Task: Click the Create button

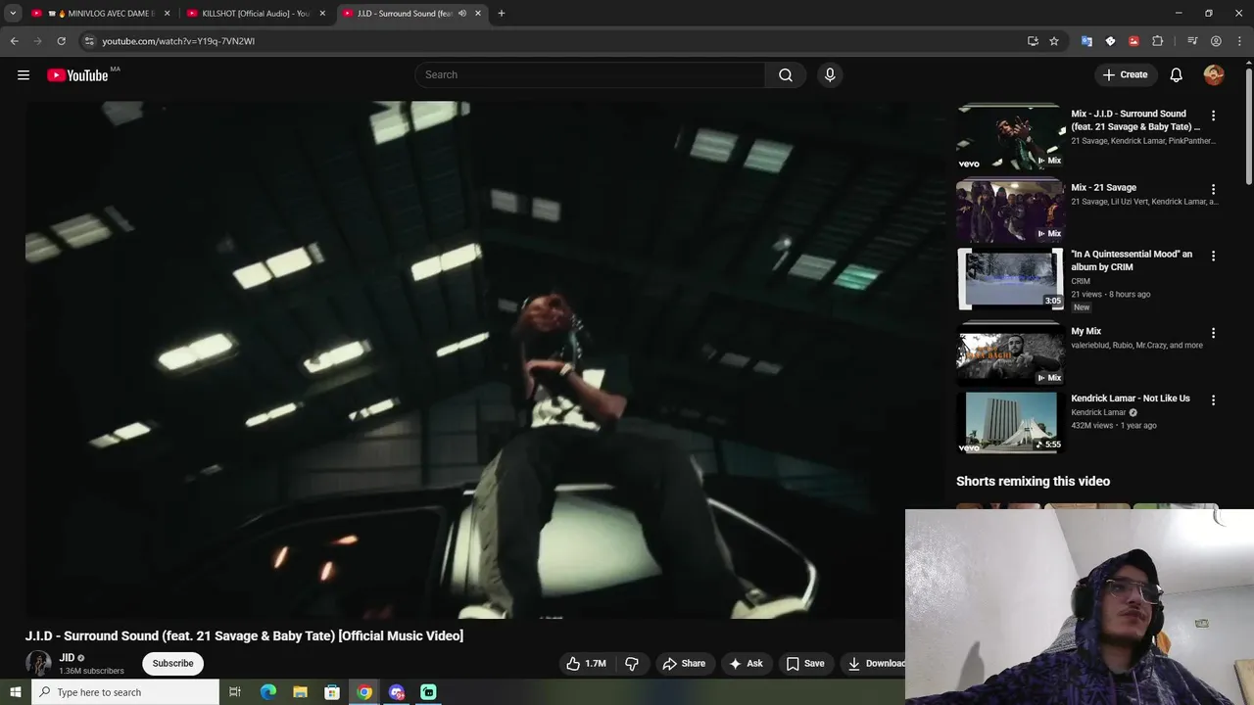Action: click(1125, 74)
